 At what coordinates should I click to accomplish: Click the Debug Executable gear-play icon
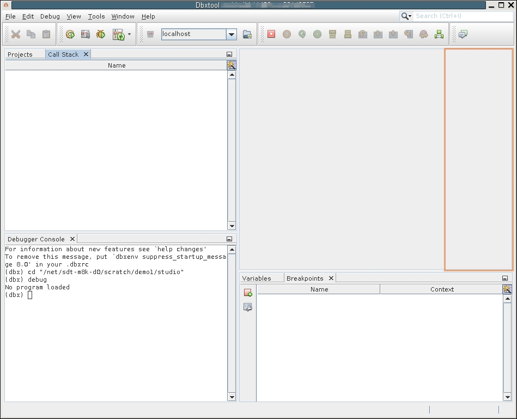tap(70, 34)
